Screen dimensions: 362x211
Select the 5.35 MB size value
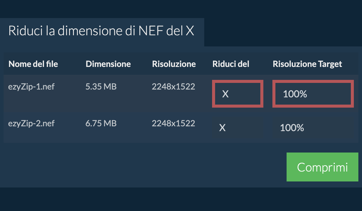coord(101,87)
